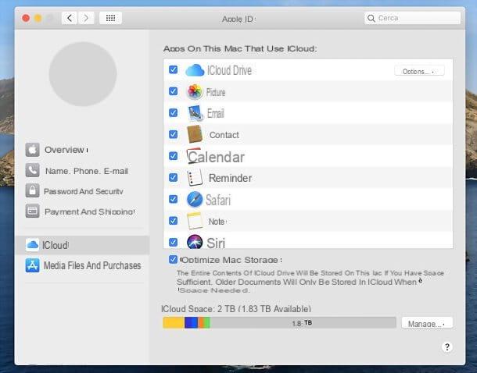Click the gray 1.8 TB free space segment
Image resolution: width=477 pixels, height=373 pixels.
[303, 322]
